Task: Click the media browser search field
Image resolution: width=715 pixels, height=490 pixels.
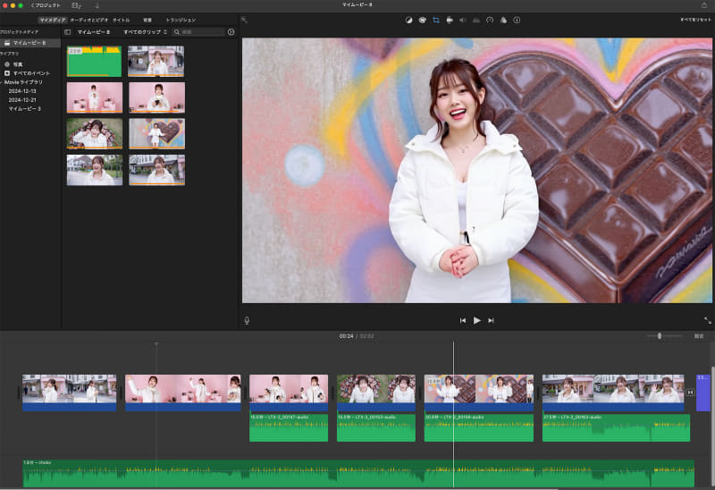Action: [198, 32]
